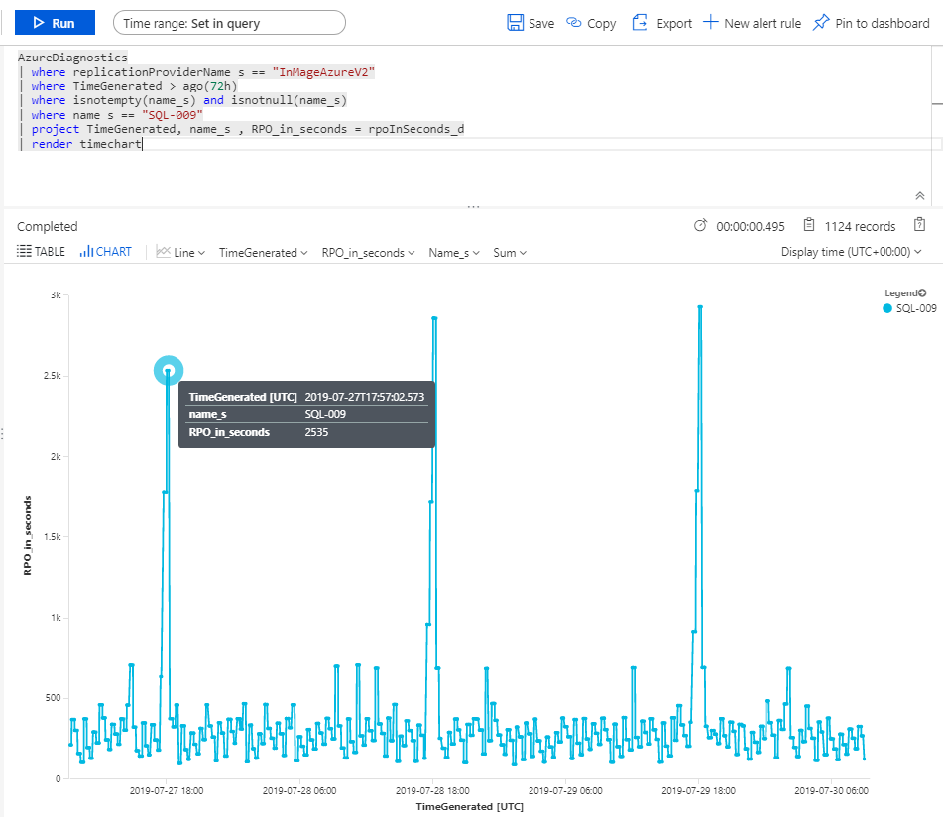Open the Name_s column dropdown
Image resolution: width=943 pixels, height=817 pixels.
[454, 252]
